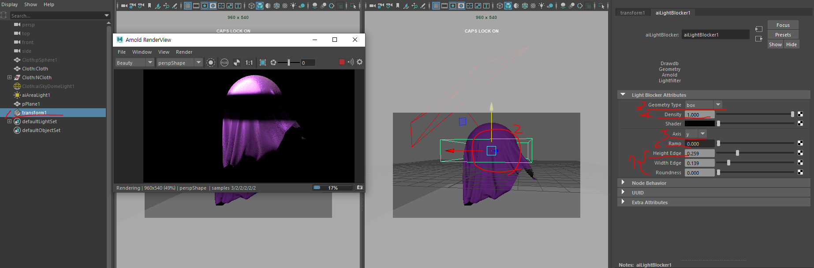The image size is (814, 268).
Task: Expand Cloth:NCloth node in Outliner
Action: 9,77
